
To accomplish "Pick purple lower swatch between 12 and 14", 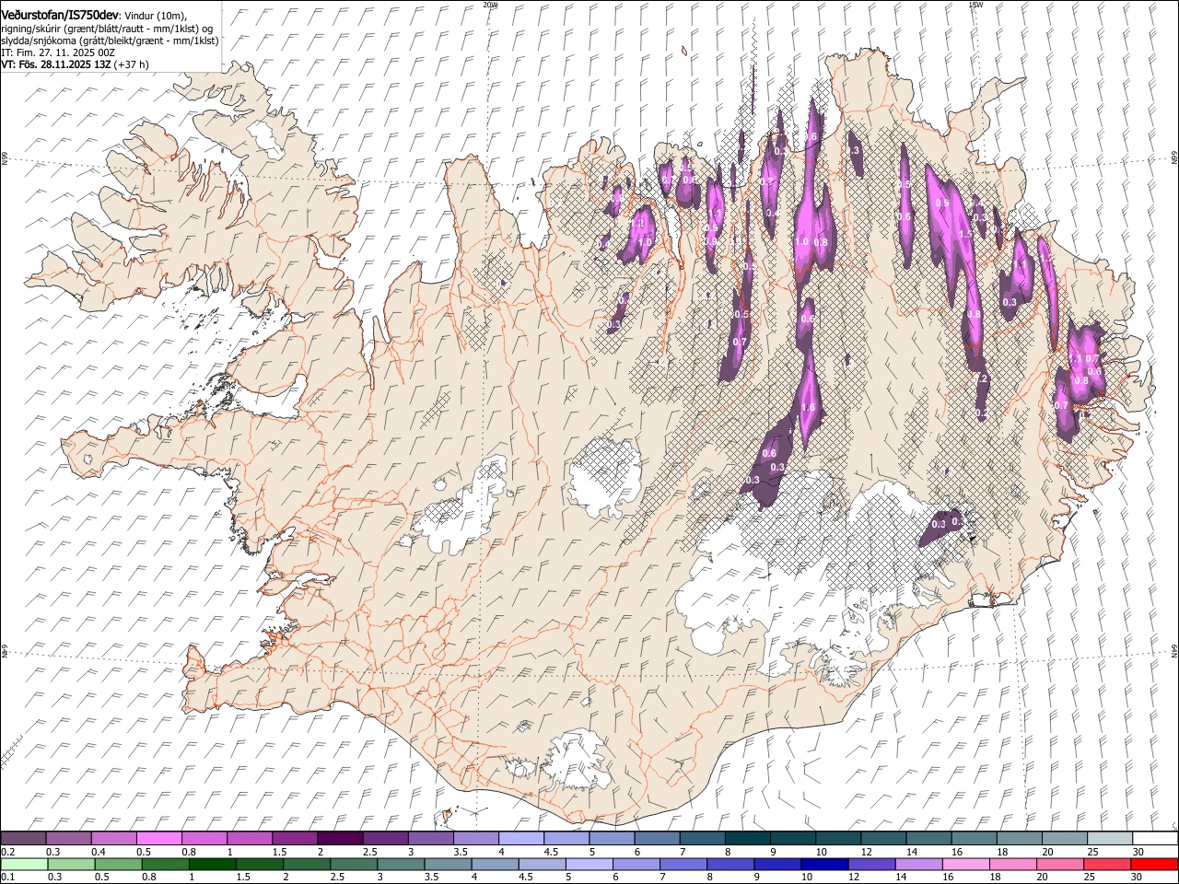I will (x=872, y=865).
